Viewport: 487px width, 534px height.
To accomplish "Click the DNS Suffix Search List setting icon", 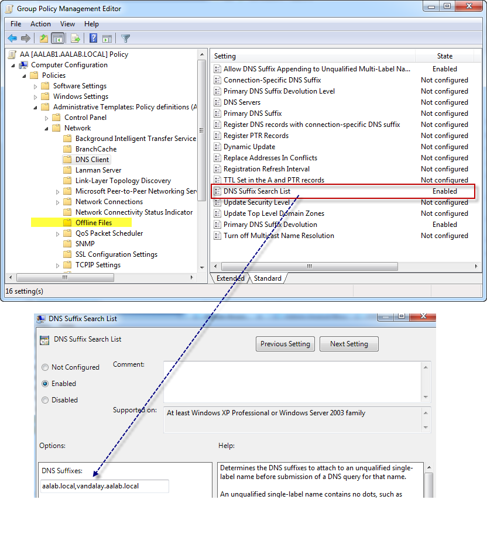I will click(x=217, y=191).
